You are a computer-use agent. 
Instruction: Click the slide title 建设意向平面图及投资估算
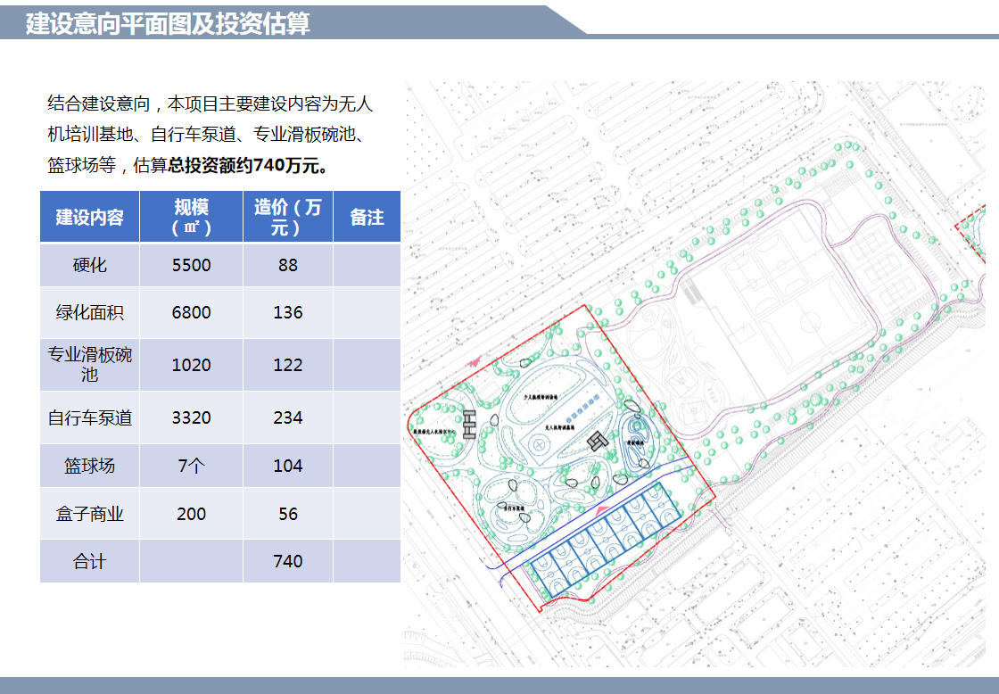click(168, 23)
